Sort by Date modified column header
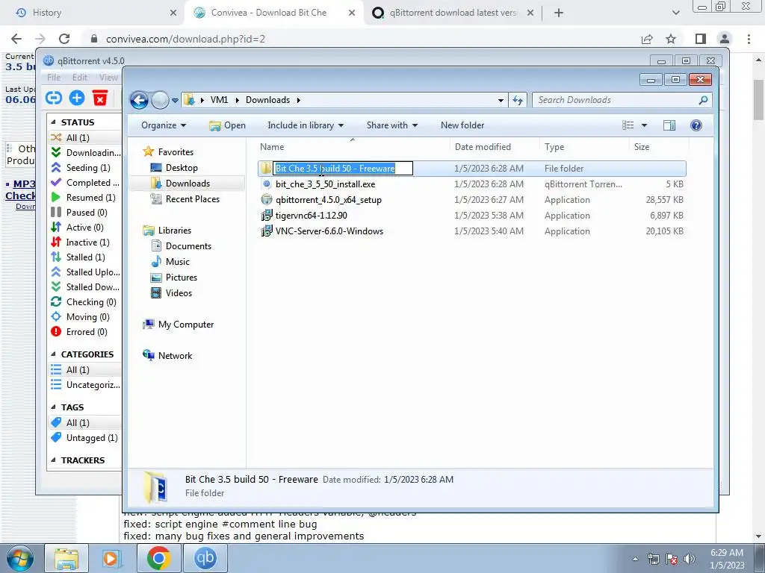This screenshot has height=573, width=765. 495,147
